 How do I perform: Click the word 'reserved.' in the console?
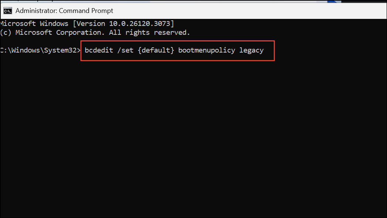[172, 33]
